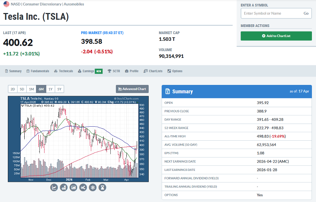This screenshot has width=316, height=202.
Task: Click the plus icon on Add to ChartList
Action: click(x=264, y=36)
